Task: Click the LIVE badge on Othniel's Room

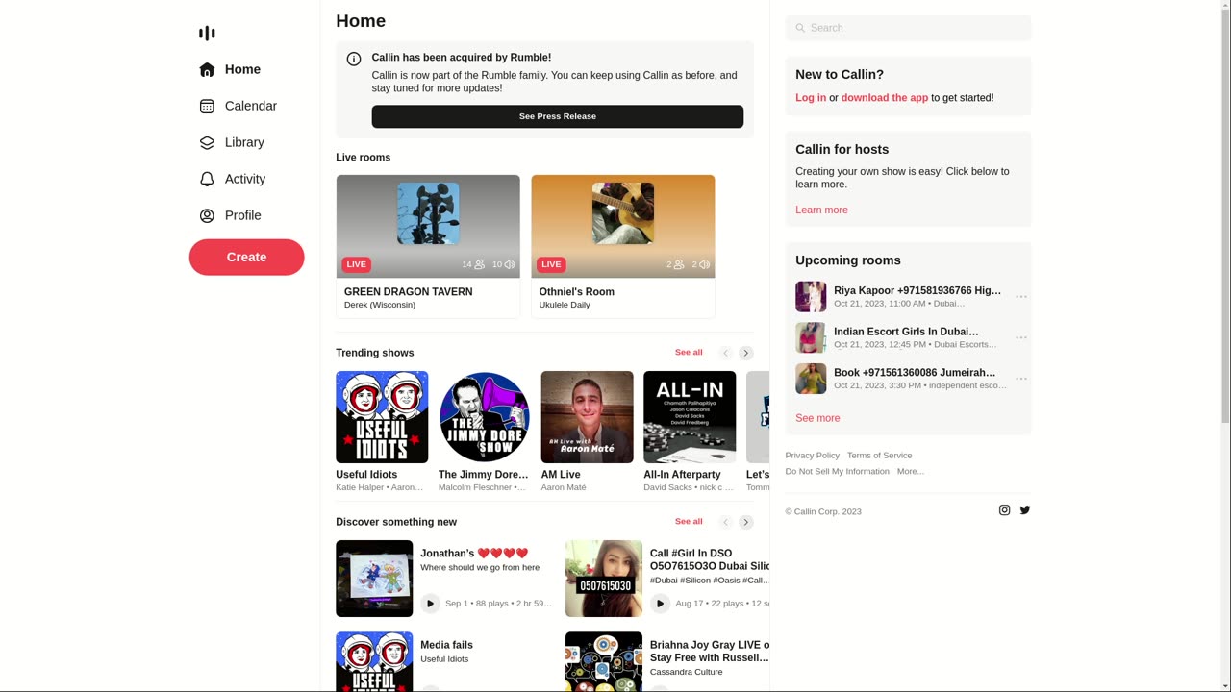Action: 551,264
